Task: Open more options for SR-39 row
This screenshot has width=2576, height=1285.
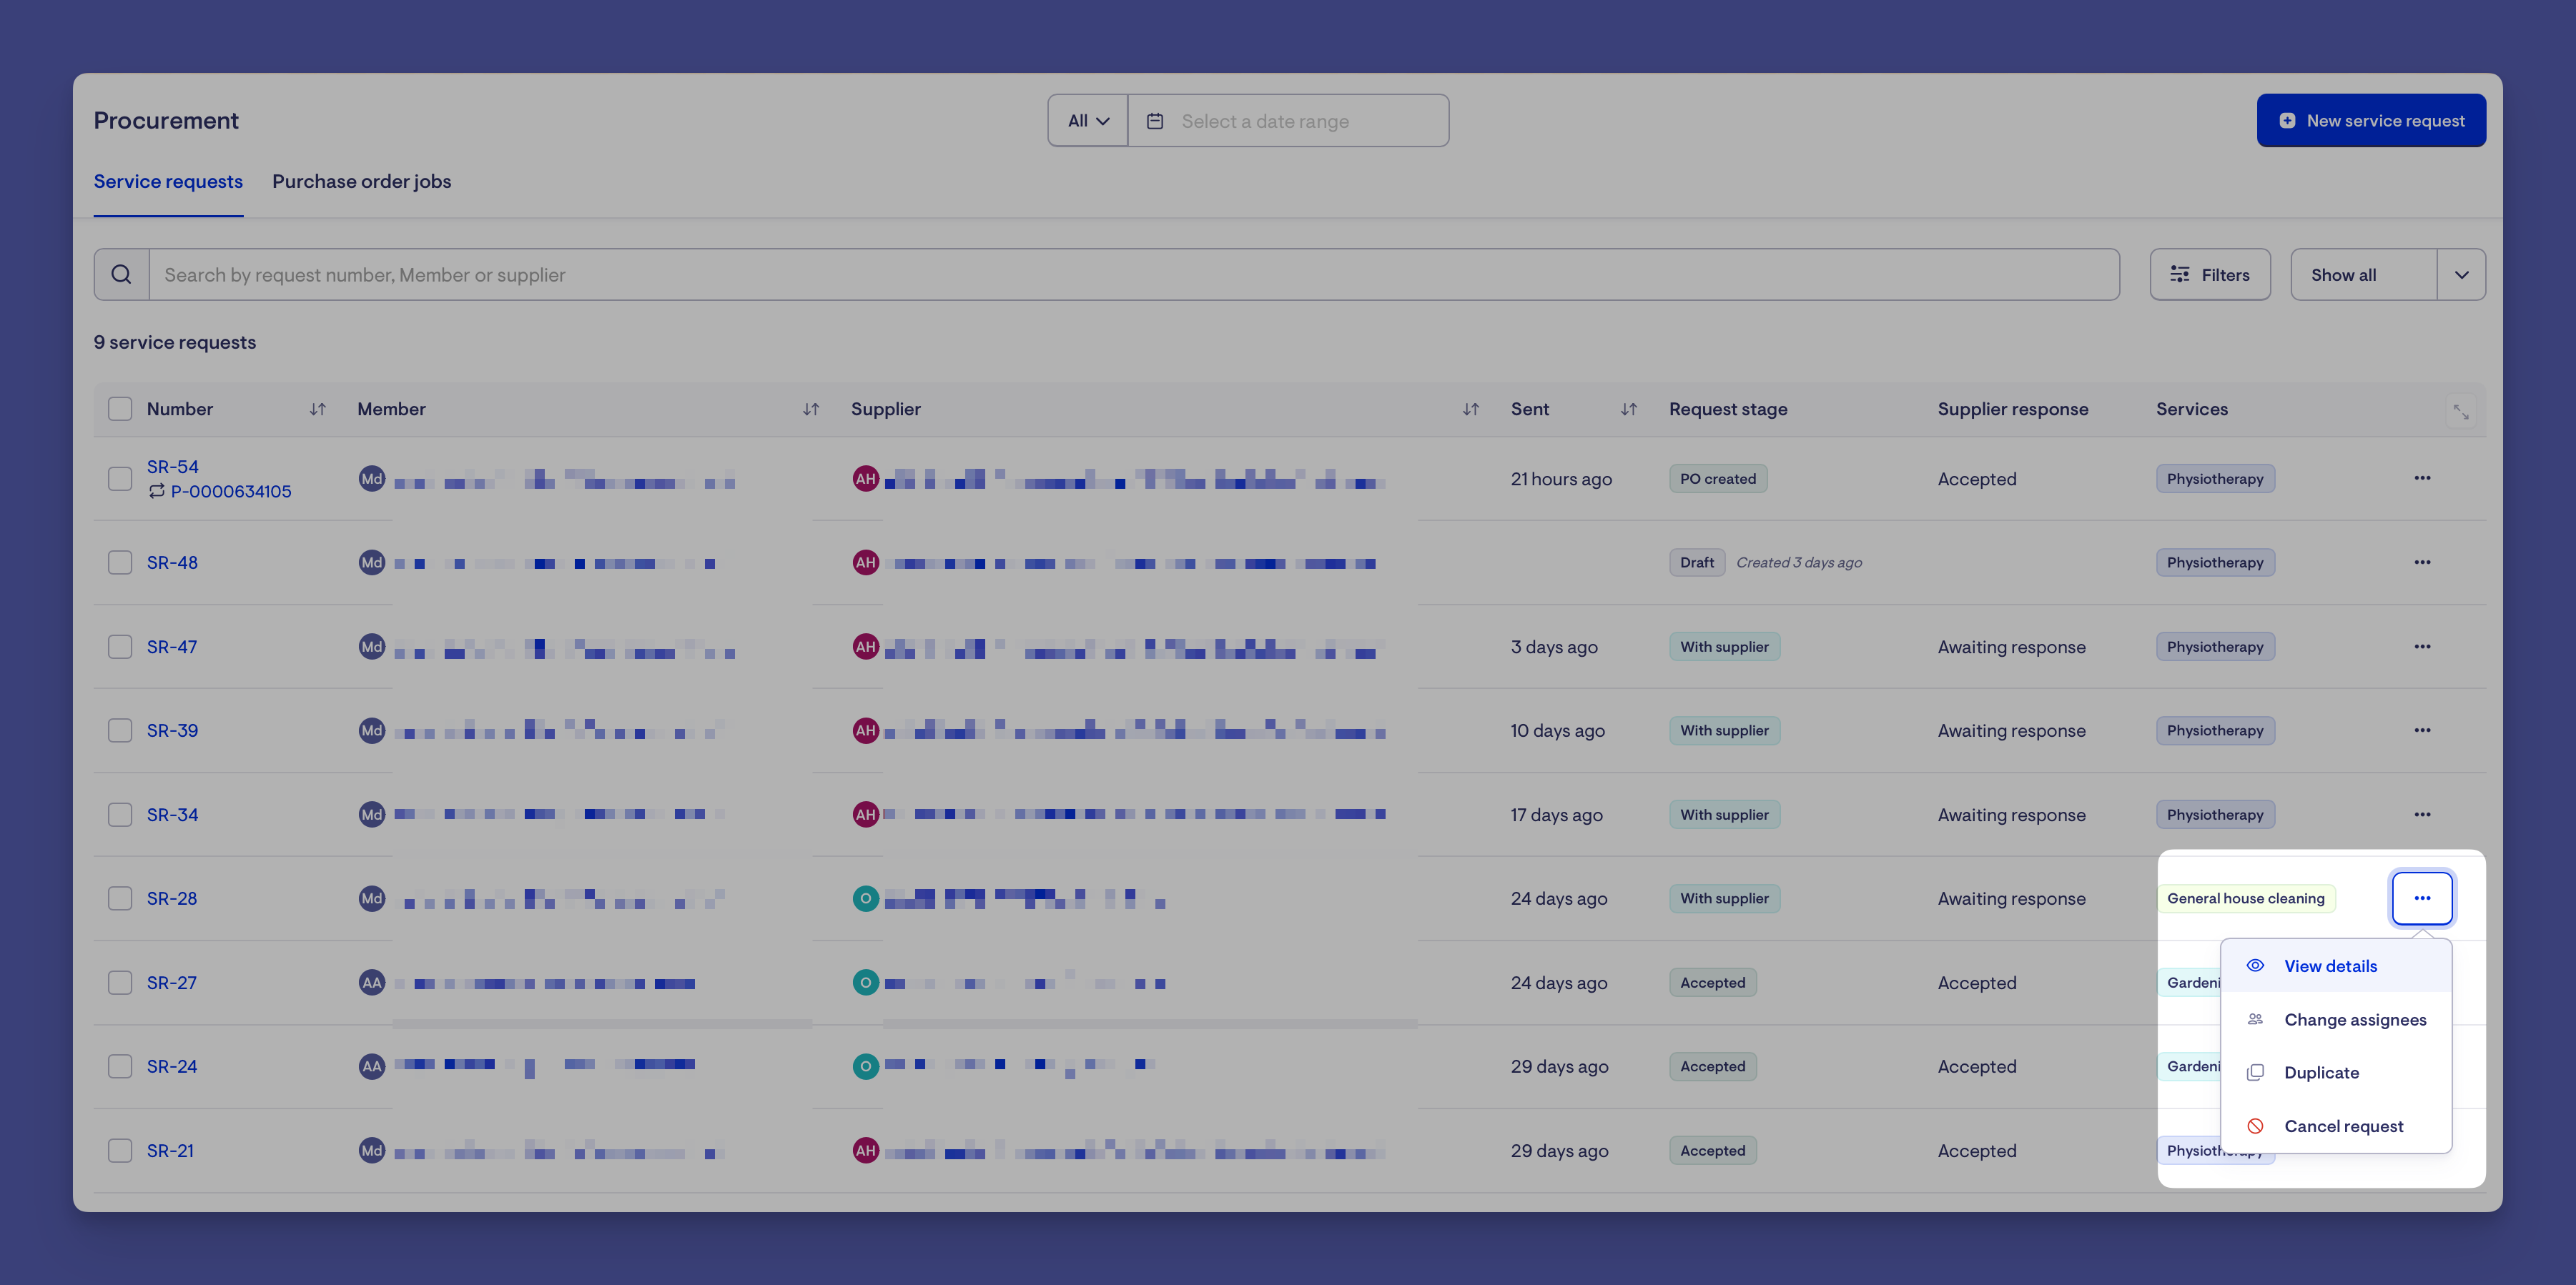Action: (2422, 730)
